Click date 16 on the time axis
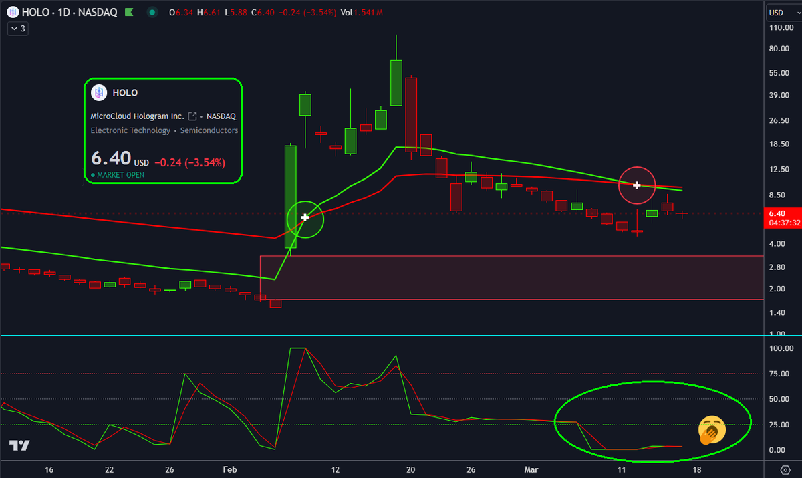Image resolution: width=802 pixels, height=478 pixels. [x=49, y=470]
